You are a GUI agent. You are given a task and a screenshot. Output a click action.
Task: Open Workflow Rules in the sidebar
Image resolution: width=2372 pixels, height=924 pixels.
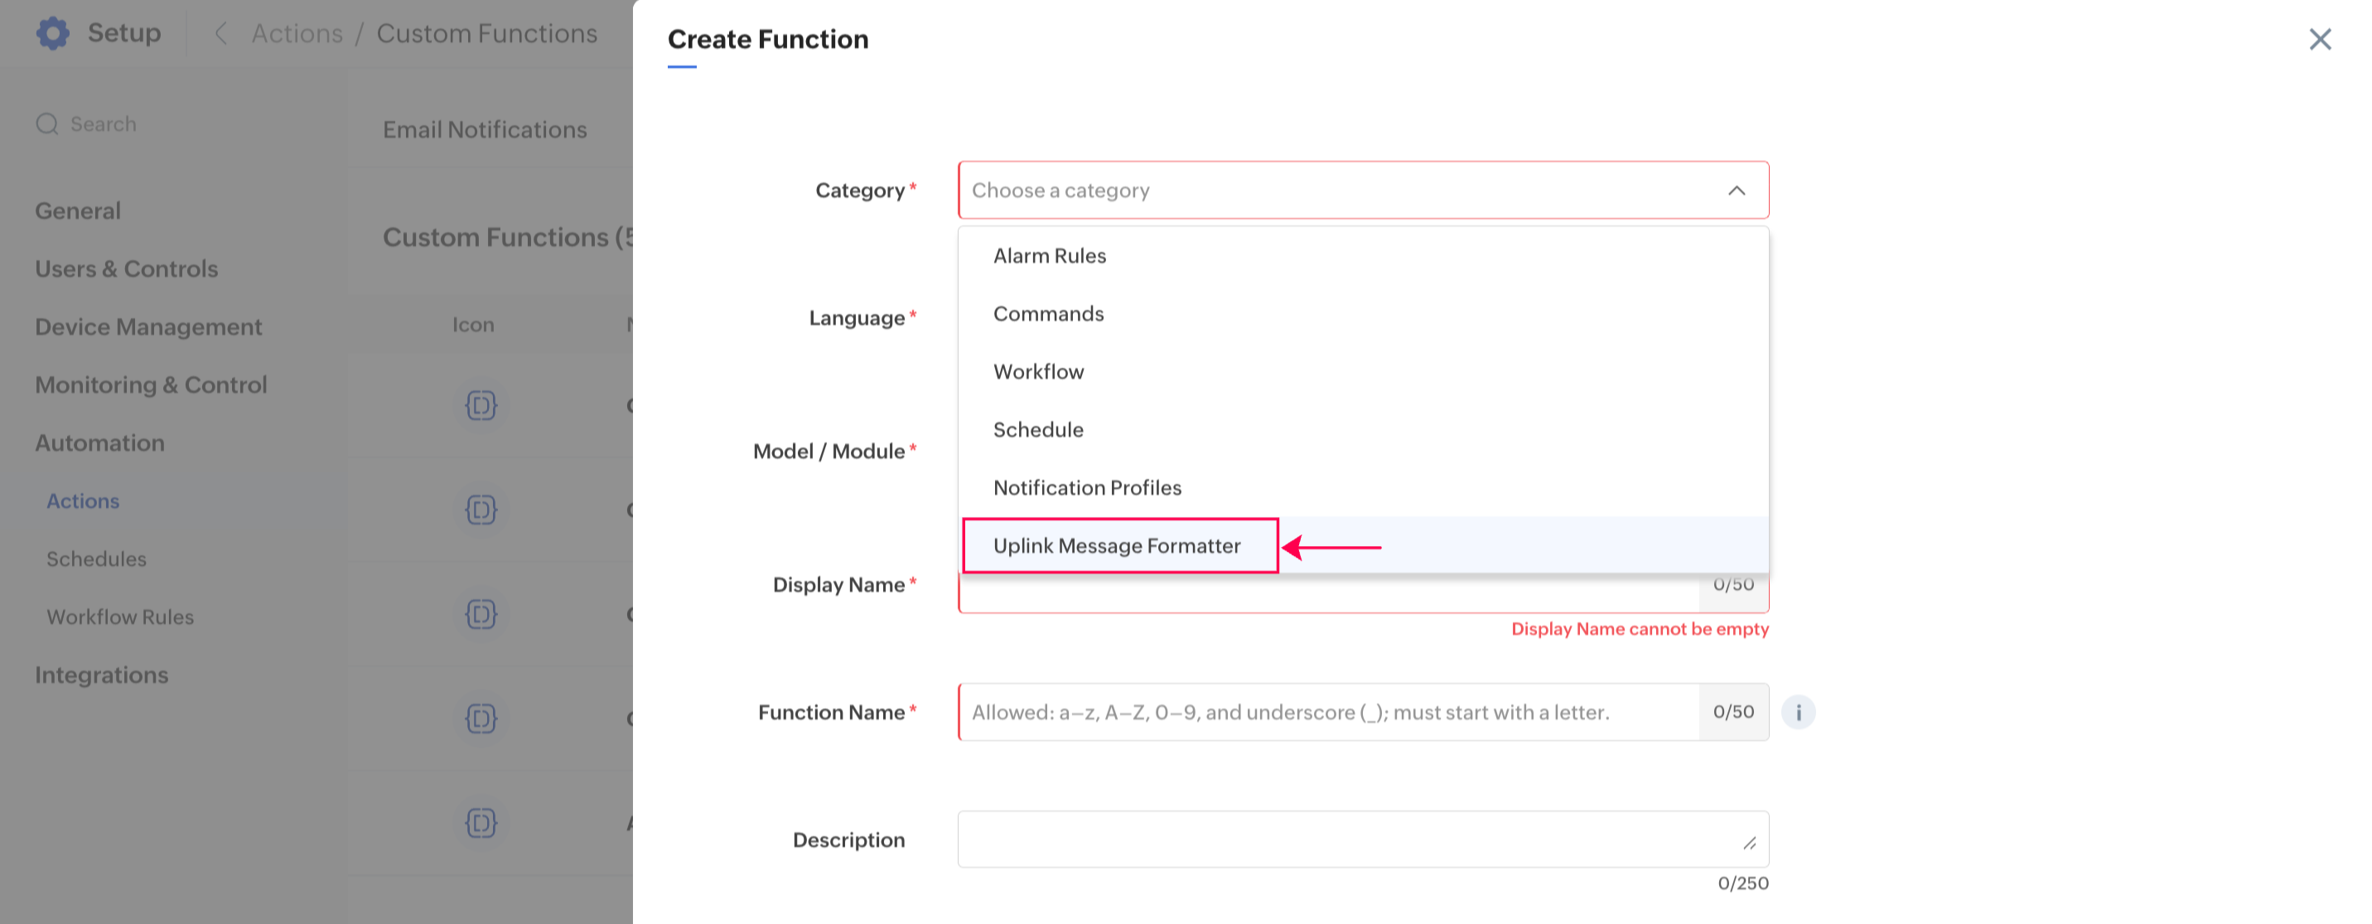tap(121, 617)
